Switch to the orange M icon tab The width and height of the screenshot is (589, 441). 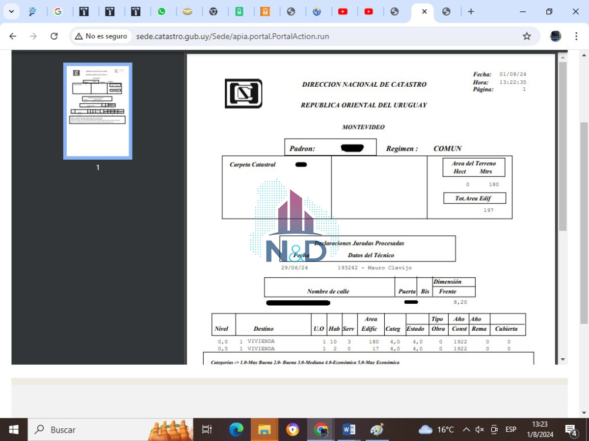click(265, 11)
